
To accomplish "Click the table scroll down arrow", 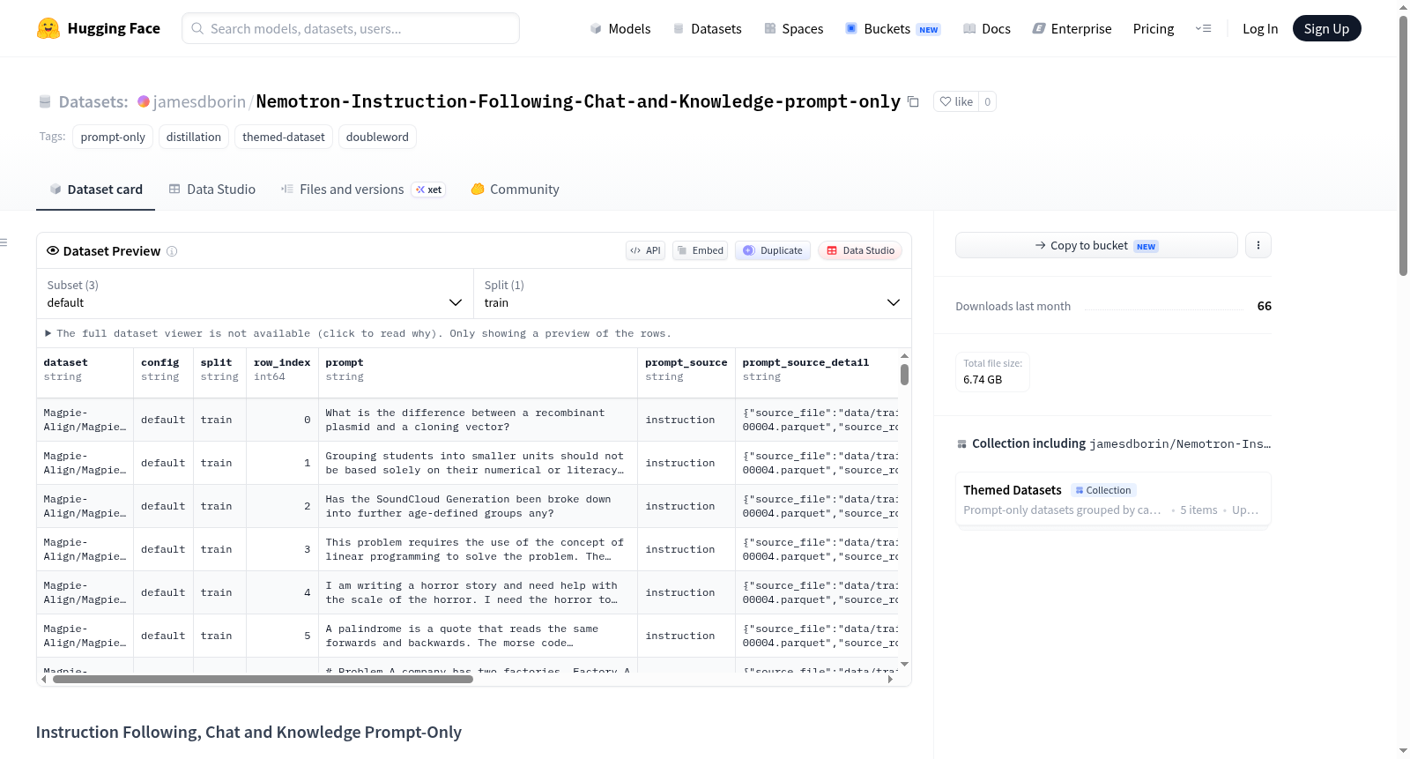I will point(904,665).
